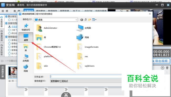Select 快速访问 in the places bar
Image resolution: width=171 pixels, height=97 pixels.
point(26,27)
